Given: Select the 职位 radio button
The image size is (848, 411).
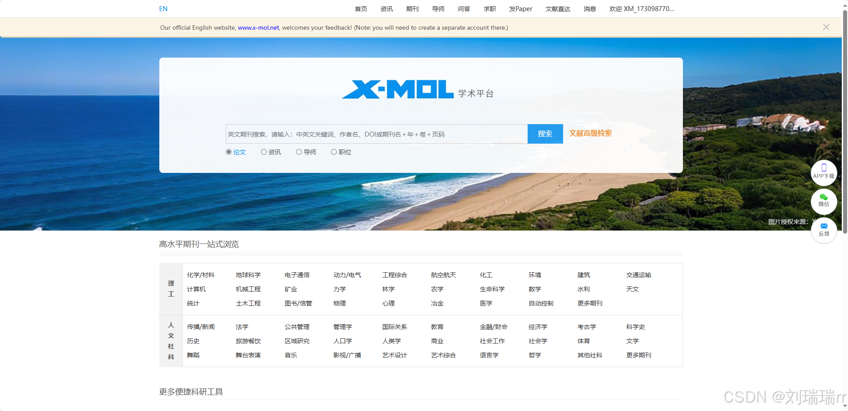Looking at the screenshot, I should 334,152.
